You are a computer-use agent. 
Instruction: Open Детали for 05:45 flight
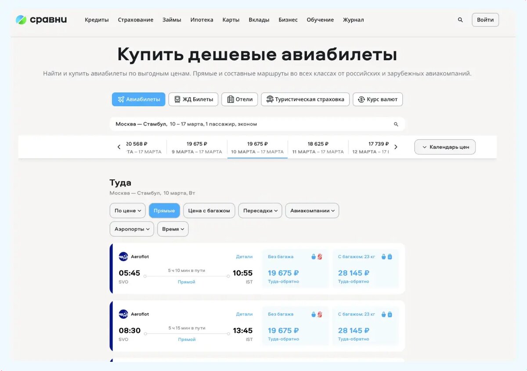(244, 256)
